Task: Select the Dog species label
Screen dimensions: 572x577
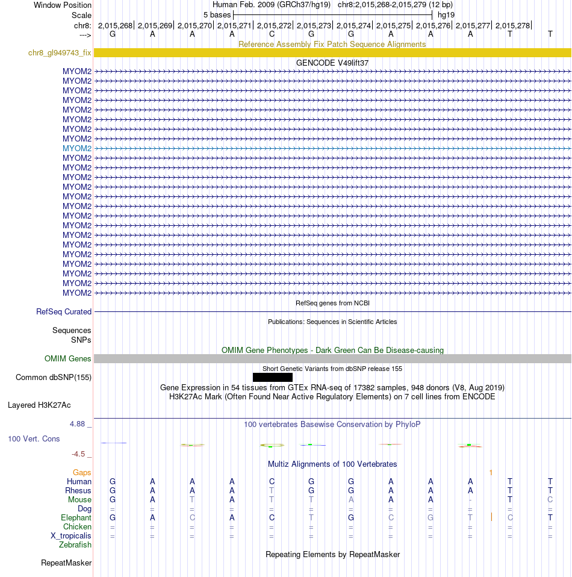Action: pyautogui.click(x=84, y=508)
